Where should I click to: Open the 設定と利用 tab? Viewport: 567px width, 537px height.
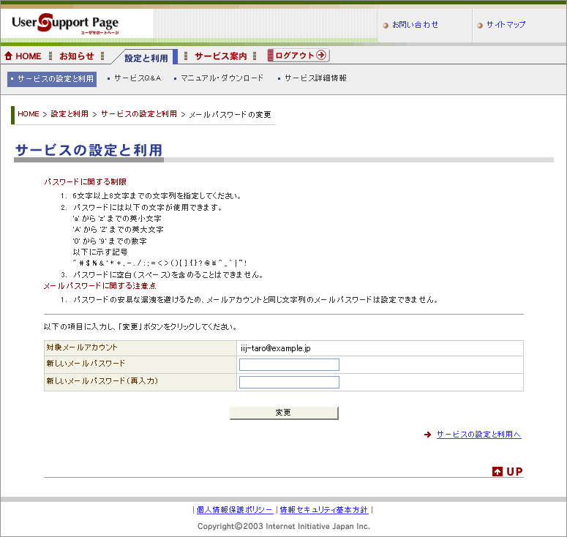tap(146, 58)
